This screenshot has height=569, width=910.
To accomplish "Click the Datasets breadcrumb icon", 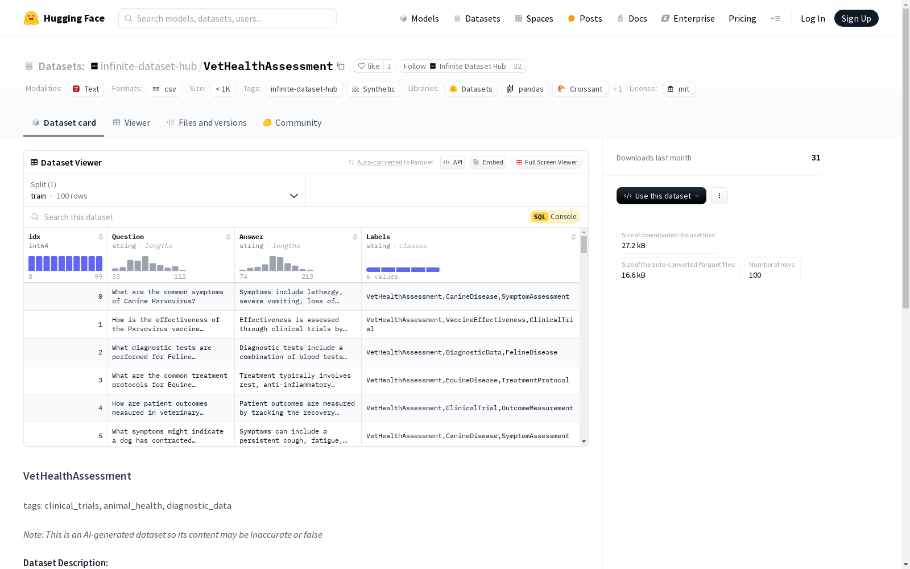I will pos(29,66).
